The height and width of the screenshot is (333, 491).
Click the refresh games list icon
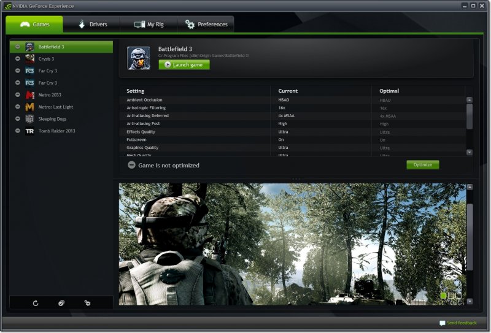click(36, 303)
